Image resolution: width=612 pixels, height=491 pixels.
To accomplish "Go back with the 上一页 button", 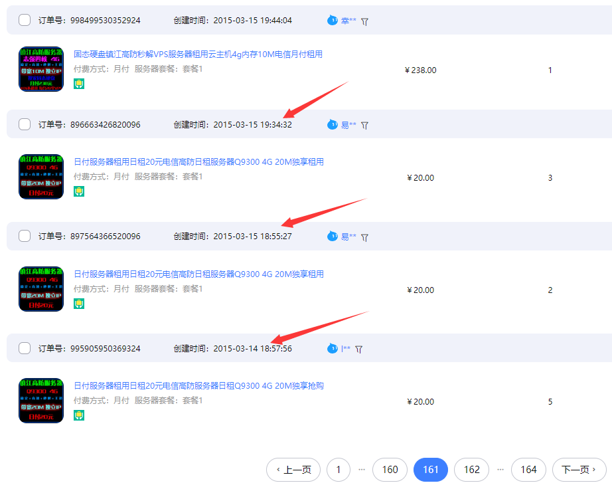I will pyautogui.click(x=293, y=470).
